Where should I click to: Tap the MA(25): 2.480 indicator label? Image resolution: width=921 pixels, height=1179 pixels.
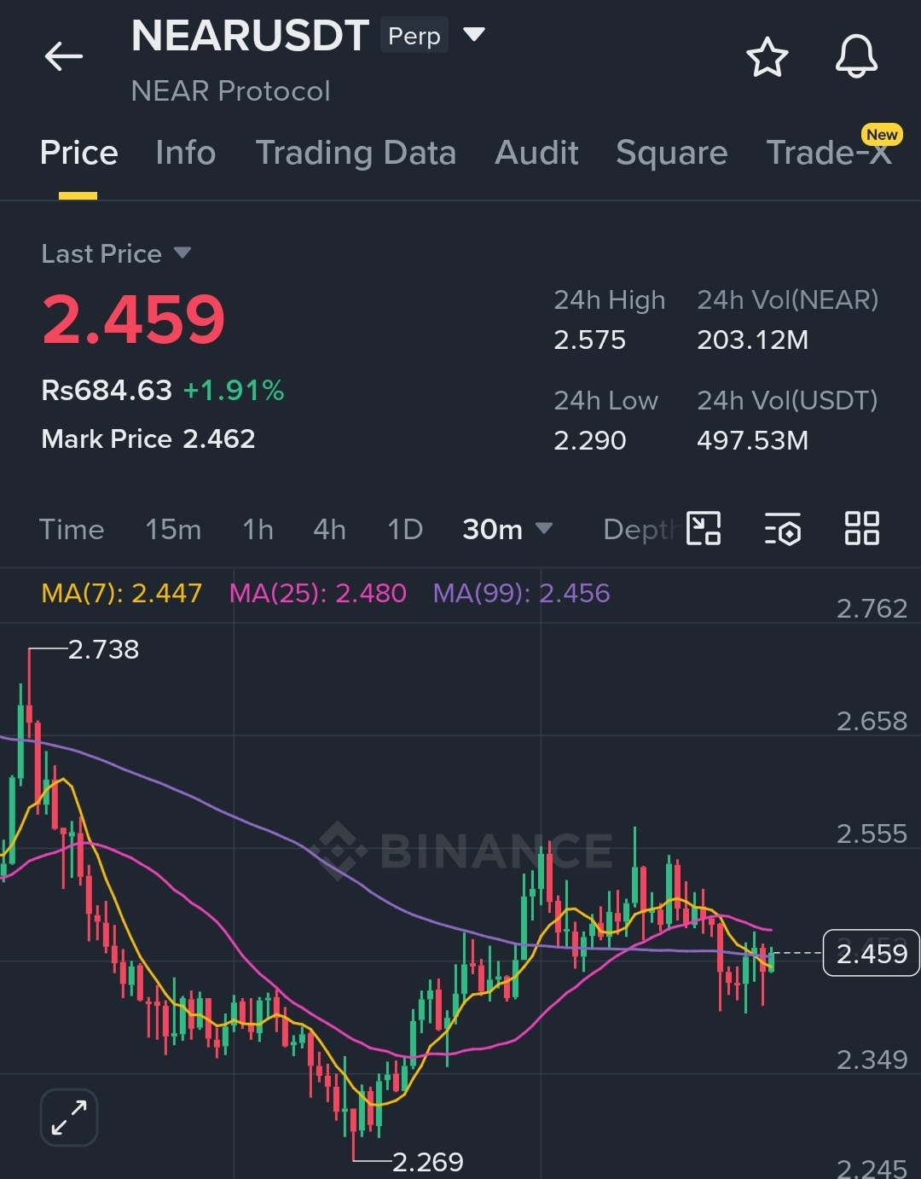click(317, 593)
